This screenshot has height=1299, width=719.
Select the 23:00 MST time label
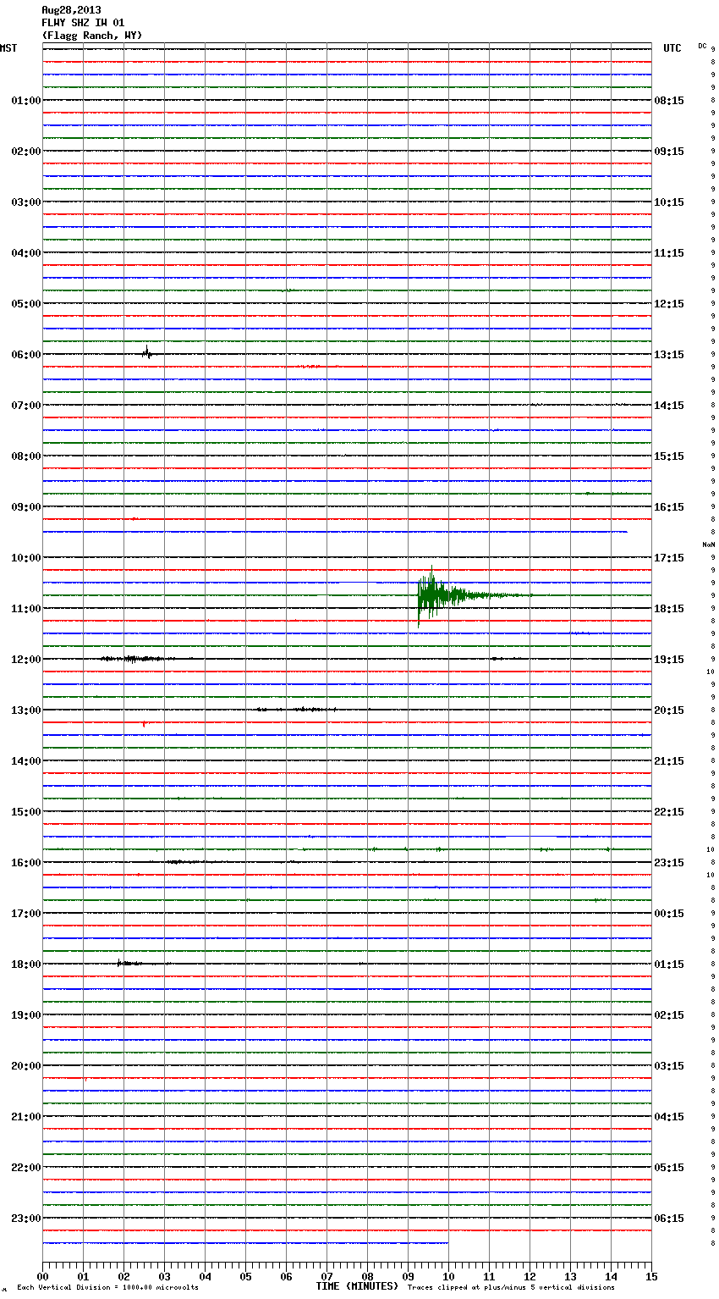click(x=25, y=1219)
